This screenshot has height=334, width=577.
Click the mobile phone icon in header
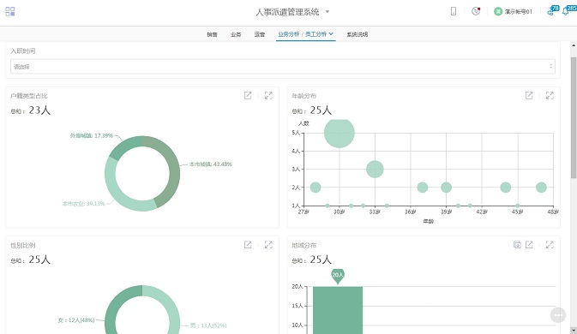pos(454,11)
